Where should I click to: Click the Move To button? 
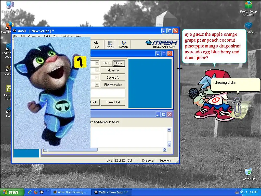click(113, 70)
